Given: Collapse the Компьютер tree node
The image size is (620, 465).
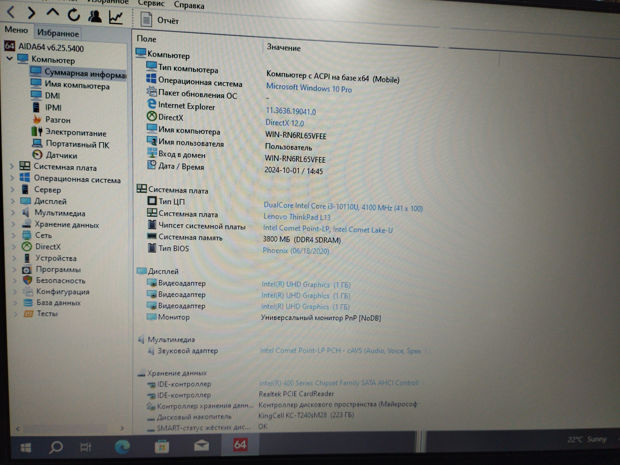Looking at the screenshot, I should 10,58.
